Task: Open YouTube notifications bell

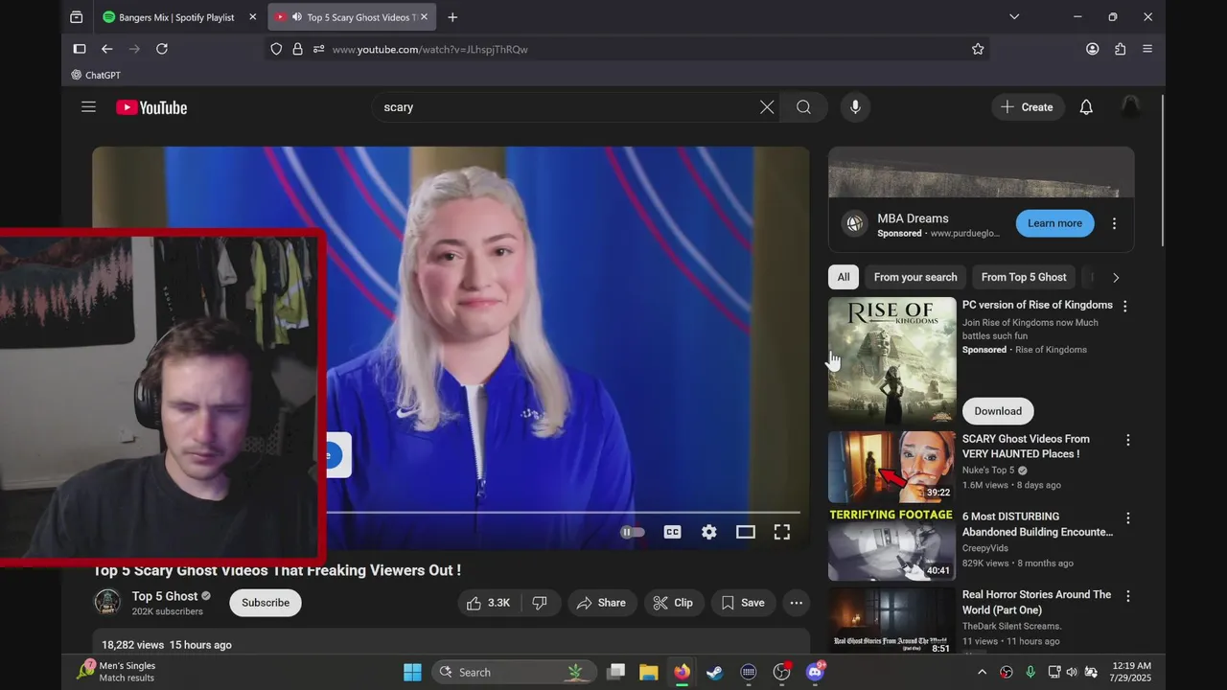Action: point(1086,107)
